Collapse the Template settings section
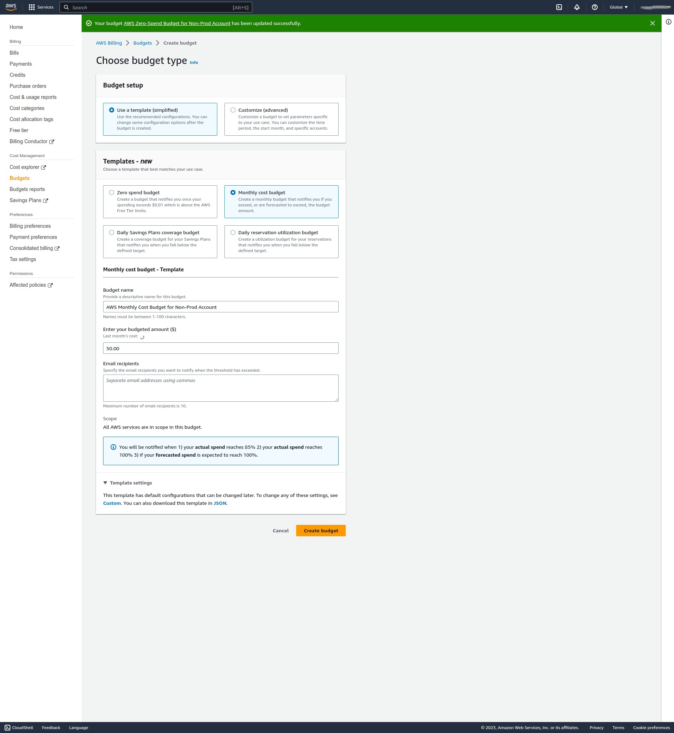 click(x=128, y=483)
